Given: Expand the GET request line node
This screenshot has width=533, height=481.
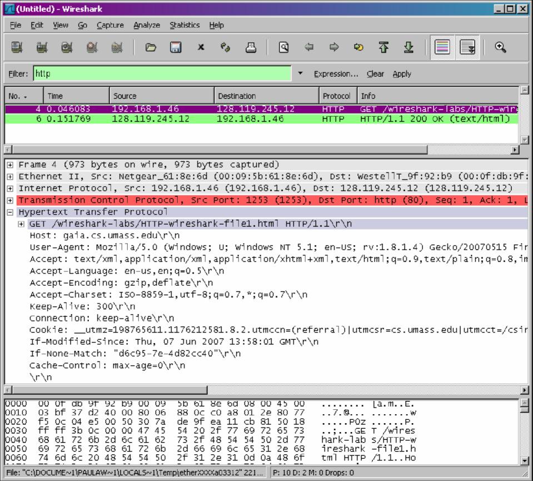Looking at the screenshot, I should (21, 224).
